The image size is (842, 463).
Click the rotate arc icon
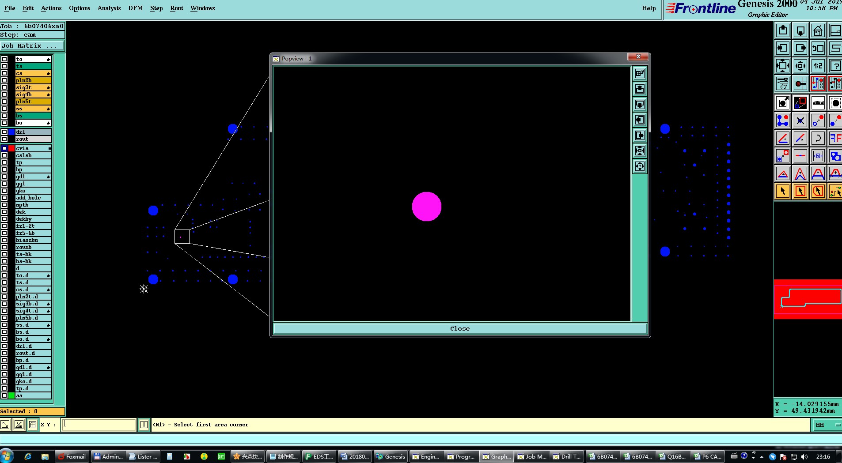(818, 138)
